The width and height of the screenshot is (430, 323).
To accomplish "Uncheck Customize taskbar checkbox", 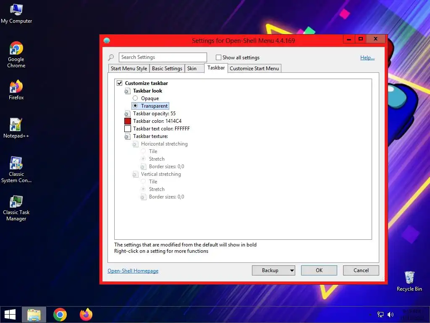I will coord(120,83).
